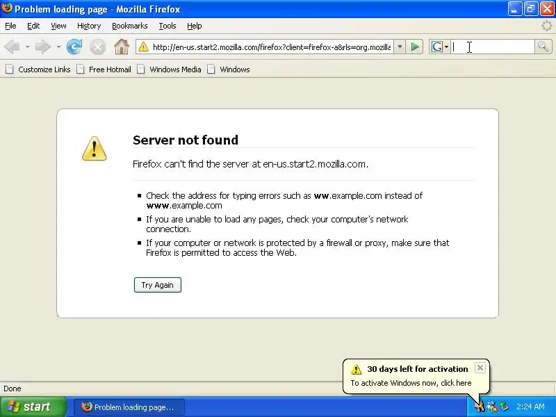This screenshot has height=417, width=556.
Task: Open the Edit menu
Action: (33, 26)
